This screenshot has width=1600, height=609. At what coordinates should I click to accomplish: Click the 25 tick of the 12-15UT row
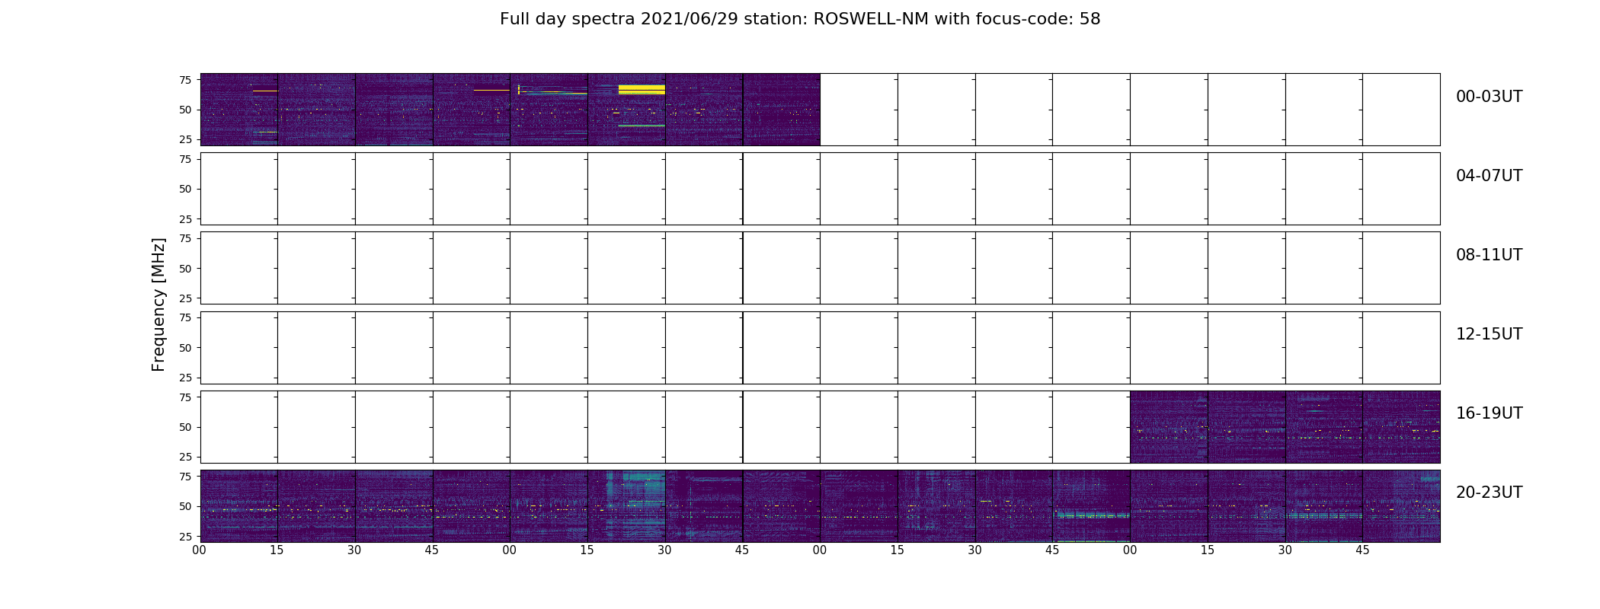(184, 378)
